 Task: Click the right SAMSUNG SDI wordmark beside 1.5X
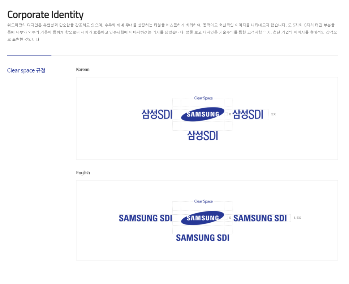coord(260,218)
